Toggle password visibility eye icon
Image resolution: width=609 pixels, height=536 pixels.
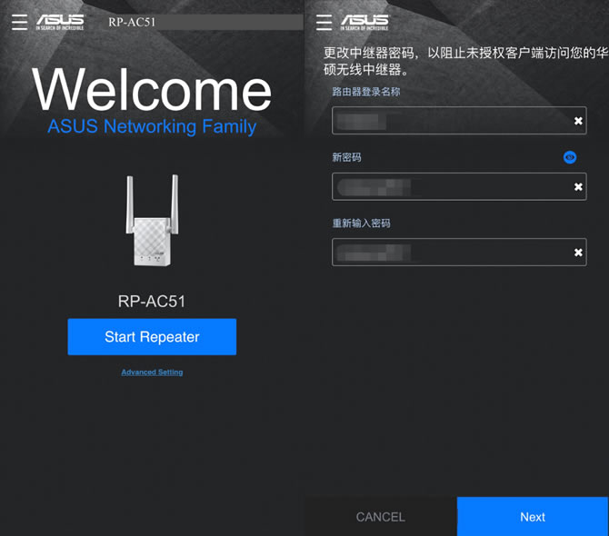click(x=570, y=157)
